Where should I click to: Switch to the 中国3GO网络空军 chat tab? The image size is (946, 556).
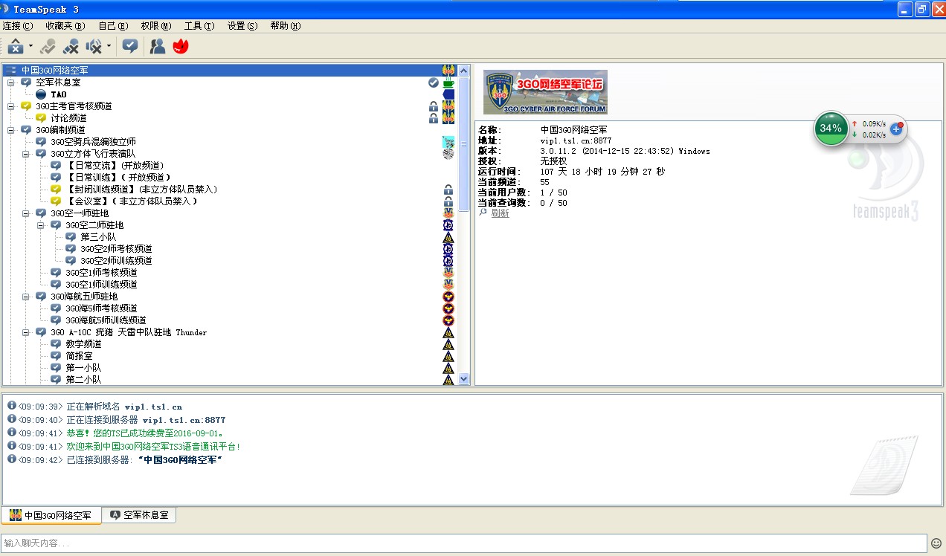tap(51, 515)
